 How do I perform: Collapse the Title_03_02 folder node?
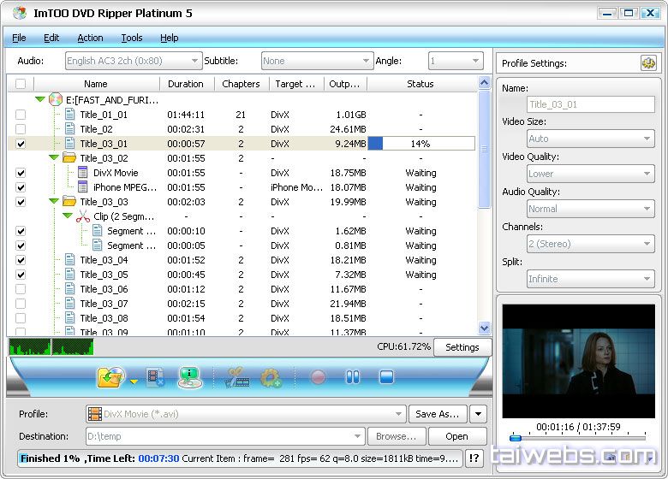(54, 158)
